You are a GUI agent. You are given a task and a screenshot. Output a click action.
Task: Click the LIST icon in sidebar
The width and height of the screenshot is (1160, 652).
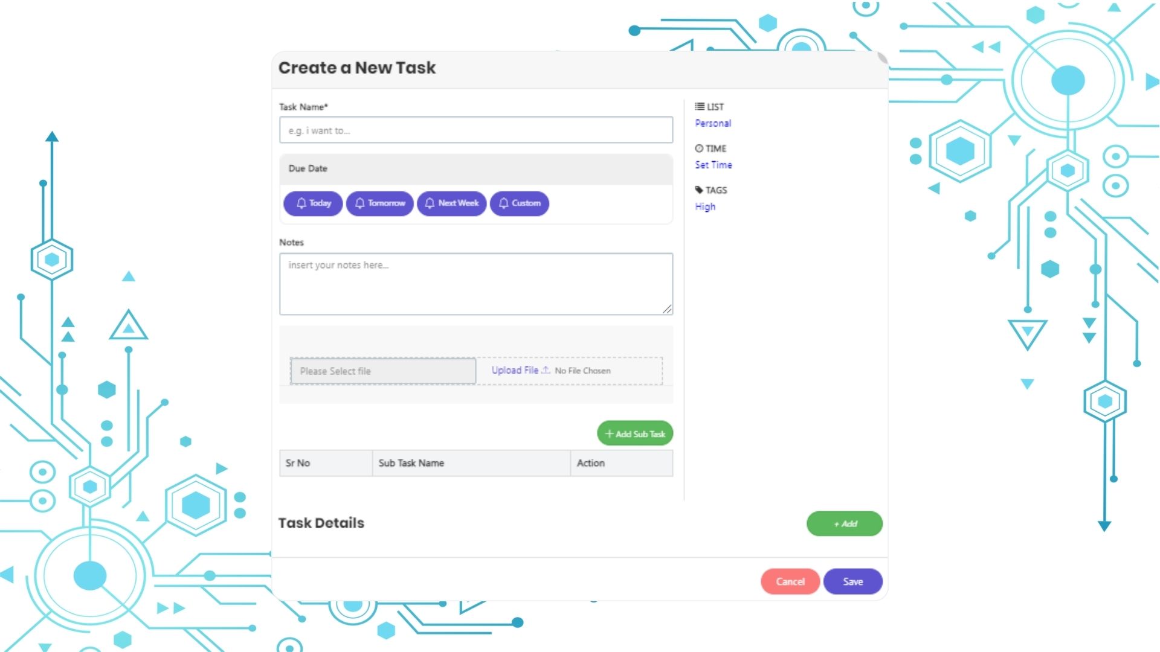pyautogui.click(x=700, y=107)
